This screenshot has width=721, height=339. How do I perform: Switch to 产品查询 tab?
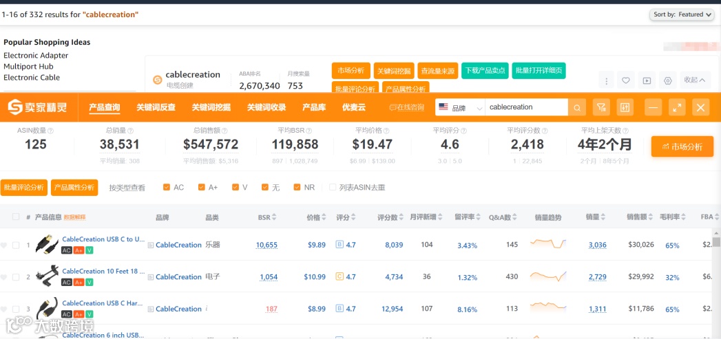[105, 107]
